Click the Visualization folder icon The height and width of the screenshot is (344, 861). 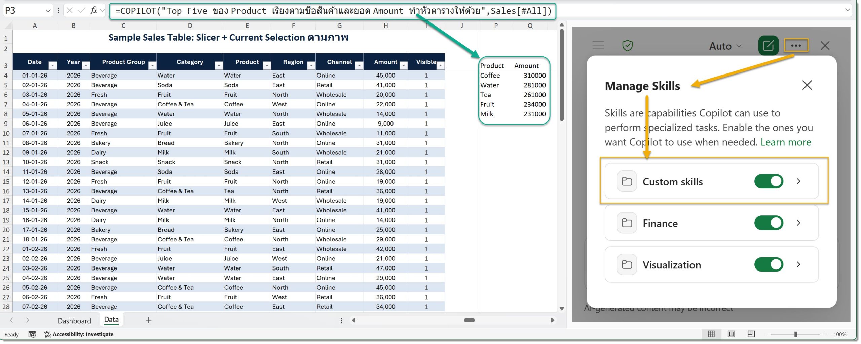click(x=627, y=264)
